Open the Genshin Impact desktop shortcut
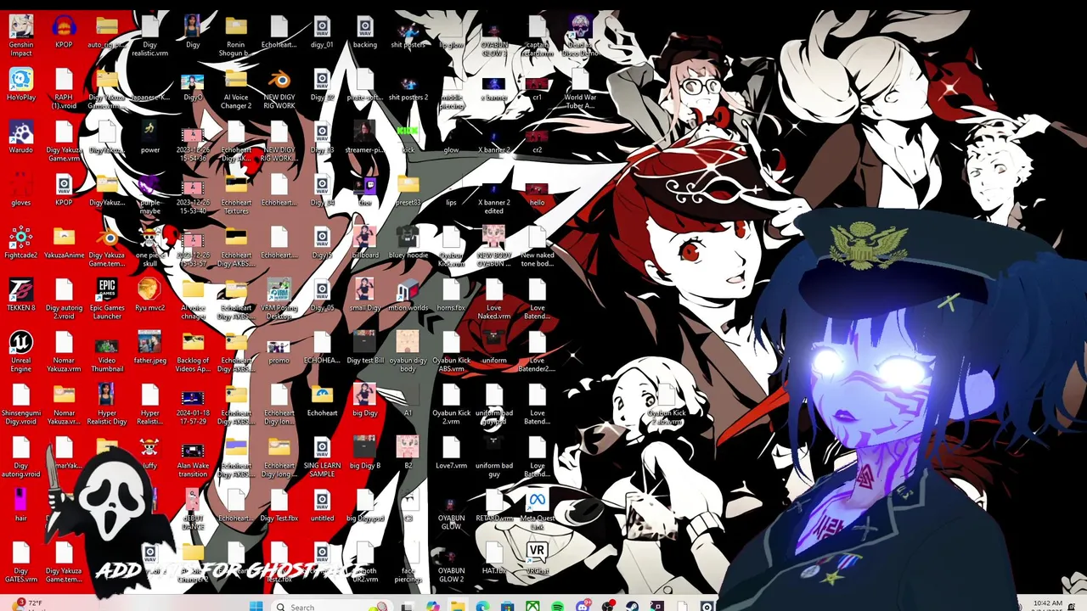The width and height of the screenshot is (1087, 611). click(21, 36)
